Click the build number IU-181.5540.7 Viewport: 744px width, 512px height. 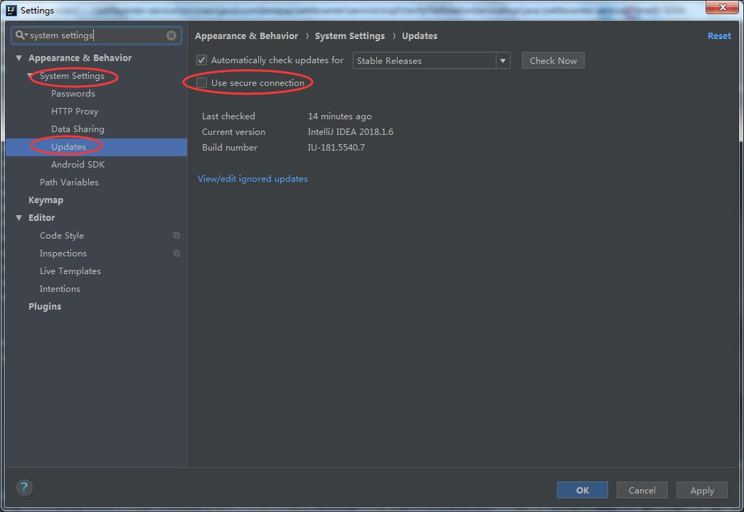(336, 147)
